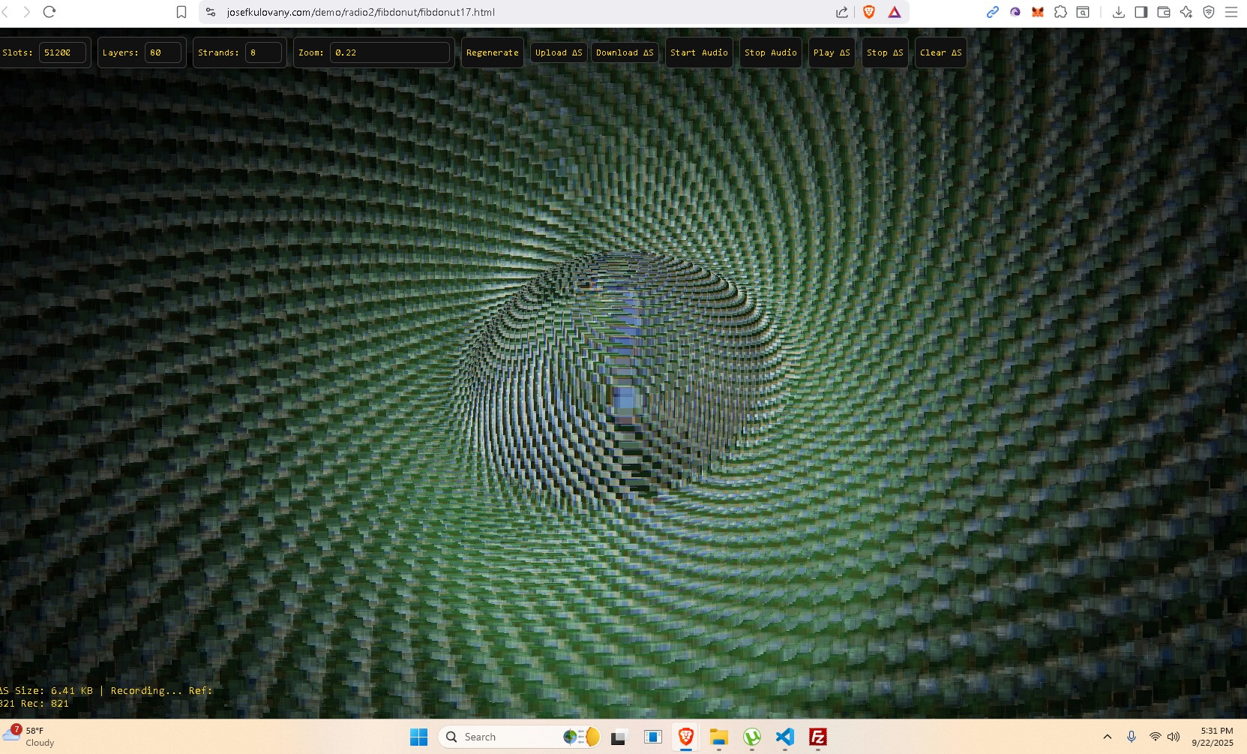Toggle the browser sidebar panel icon
This screenshot has height=754, width=1247.
1141,12
